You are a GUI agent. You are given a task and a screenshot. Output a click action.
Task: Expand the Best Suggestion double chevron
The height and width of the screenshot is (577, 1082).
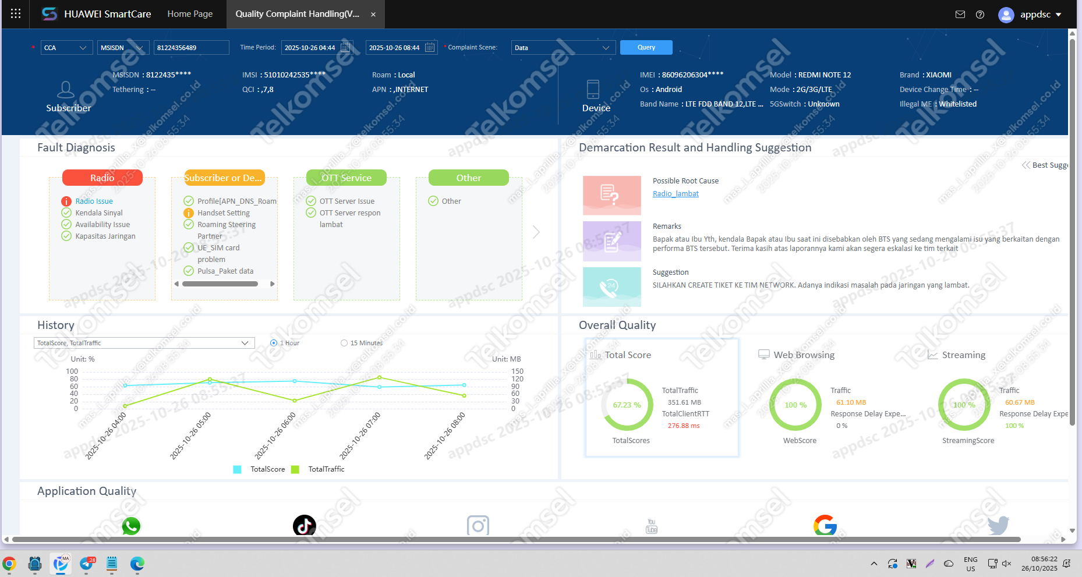[x=1026, y=165]
